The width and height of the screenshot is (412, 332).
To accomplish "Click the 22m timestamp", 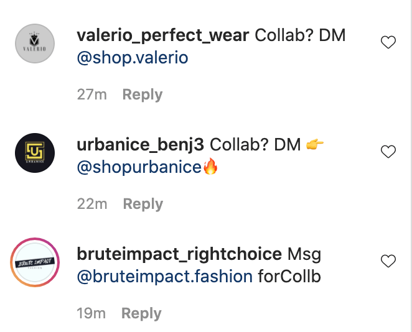I will click(x=92, y=204).
